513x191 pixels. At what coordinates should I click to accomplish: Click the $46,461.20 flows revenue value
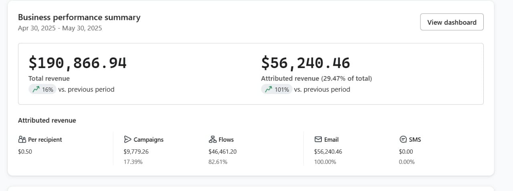pos(222,152)
